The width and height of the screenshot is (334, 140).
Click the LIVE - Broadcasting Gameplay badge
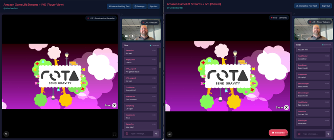pyautogui.click(x=101, y=18)
